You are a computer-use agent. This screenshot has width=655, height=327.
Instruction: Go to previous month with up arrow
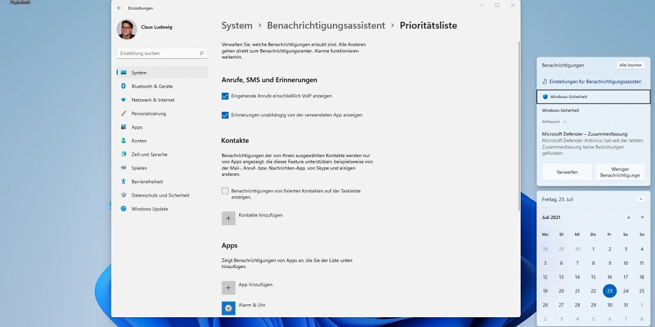[x=628, y=218]
